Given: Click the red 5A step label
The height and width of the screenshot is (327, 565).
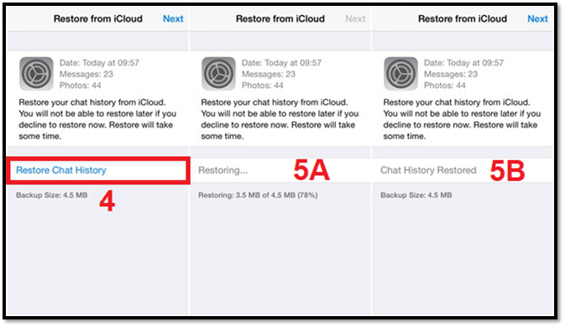Looking at the screenshot, I should pyautogui.click(x=311, y=170).
